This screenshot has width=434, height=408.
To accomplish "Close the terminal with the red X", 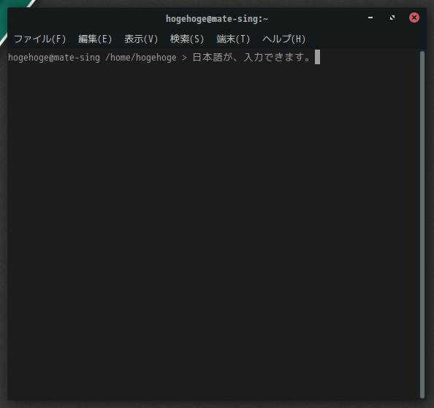I will 414,18.
